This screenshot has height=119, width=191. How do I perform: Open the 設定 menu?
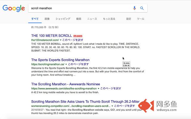click(129, 19)
